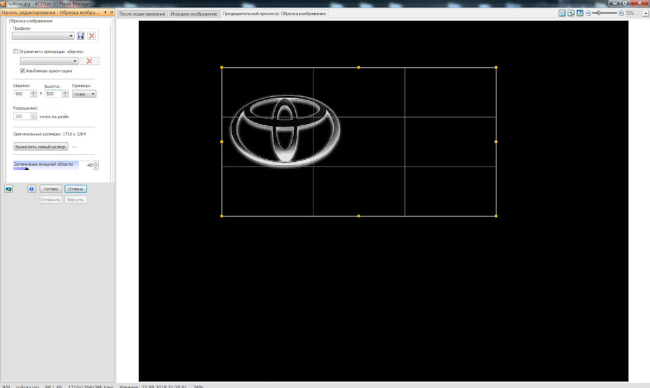This screenshot has height=388, width=650.
Task: Close the ACDSee window
Action: (x=641, y=3)
